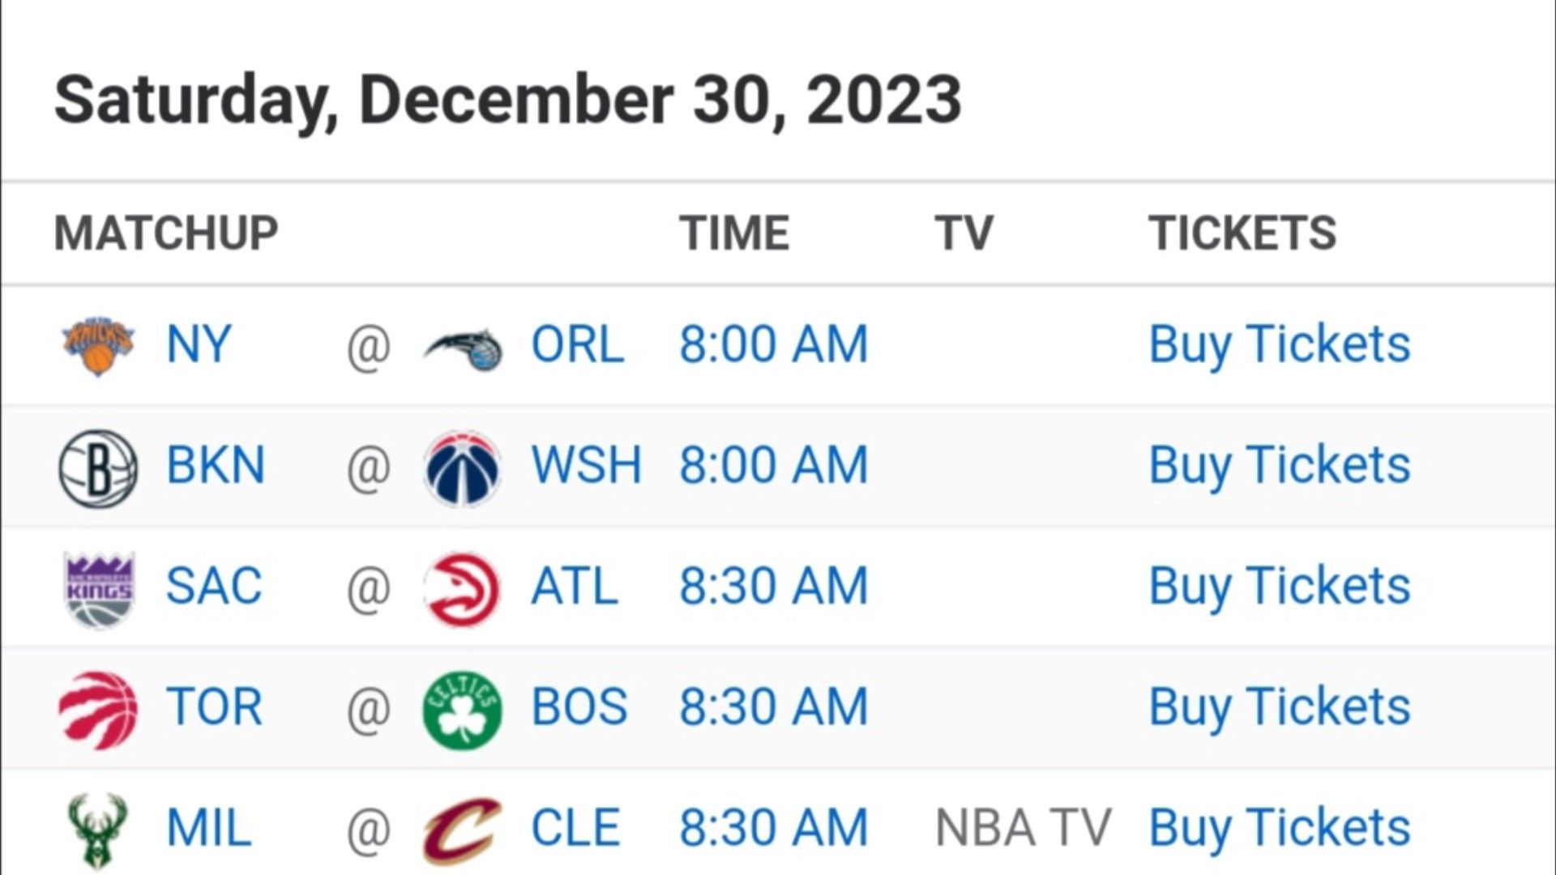Select the SAC team name

coord(214,586)
